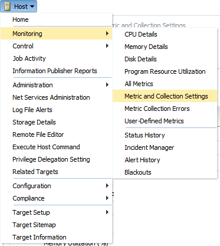Open Privilege Delegation Setting
The height and width of the screenshot is (246, 220).
tap(51, 159)
